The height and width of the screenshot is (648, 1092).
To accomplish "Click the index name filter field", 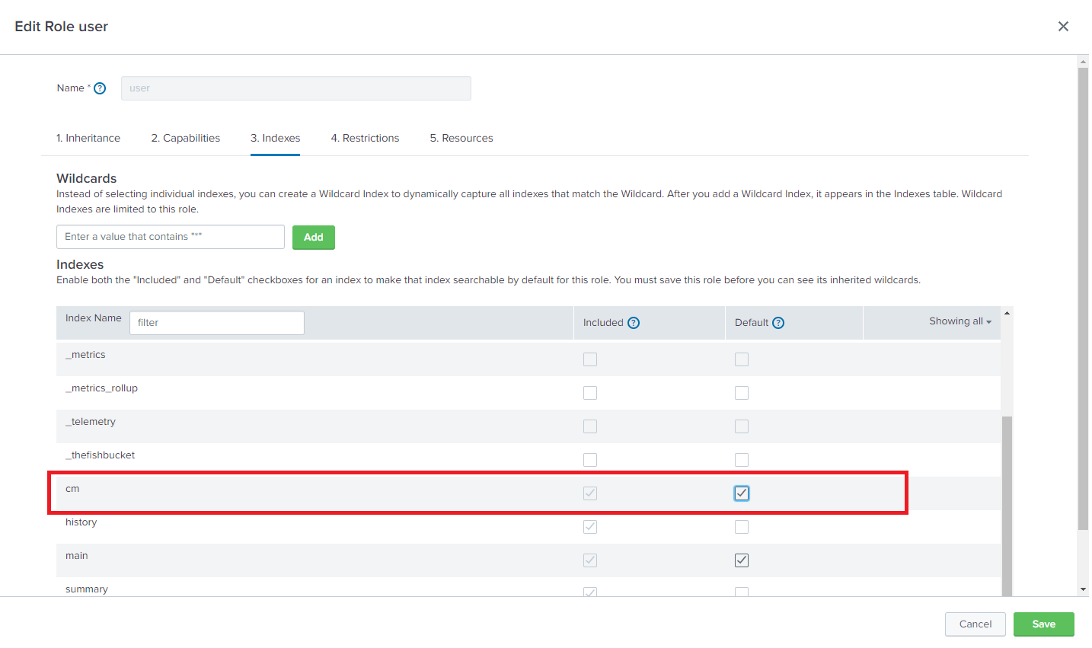I will tap(216, 322).
